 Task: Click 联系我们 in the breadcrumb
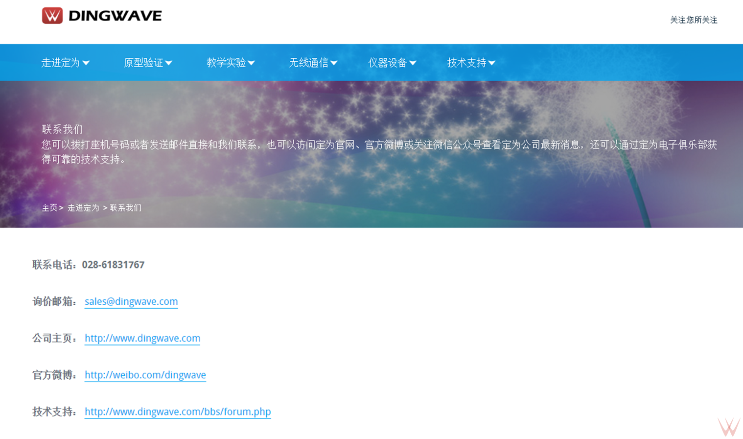[126, 208]
